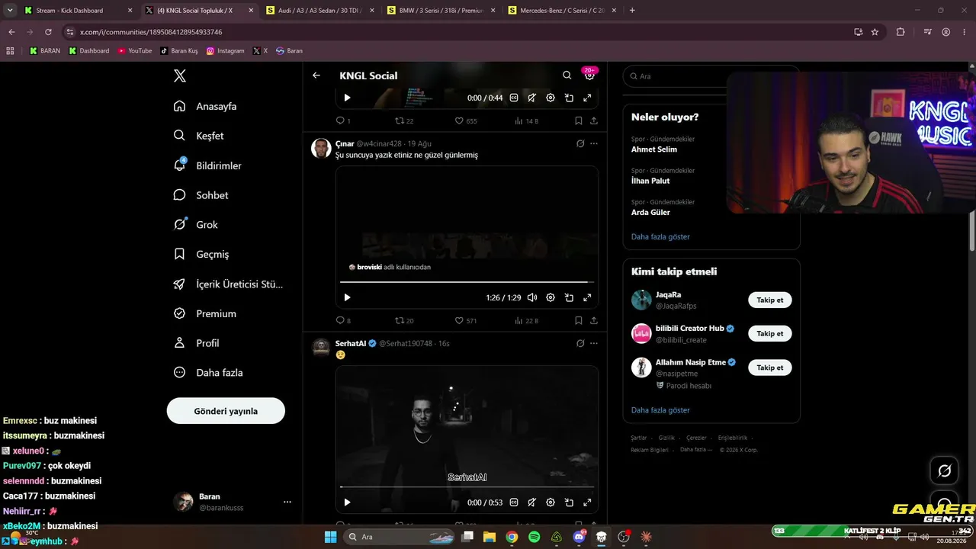Share Çınar's post
Image resolution: width=976 pixels, height=549 pixels.
click(594, 320)
